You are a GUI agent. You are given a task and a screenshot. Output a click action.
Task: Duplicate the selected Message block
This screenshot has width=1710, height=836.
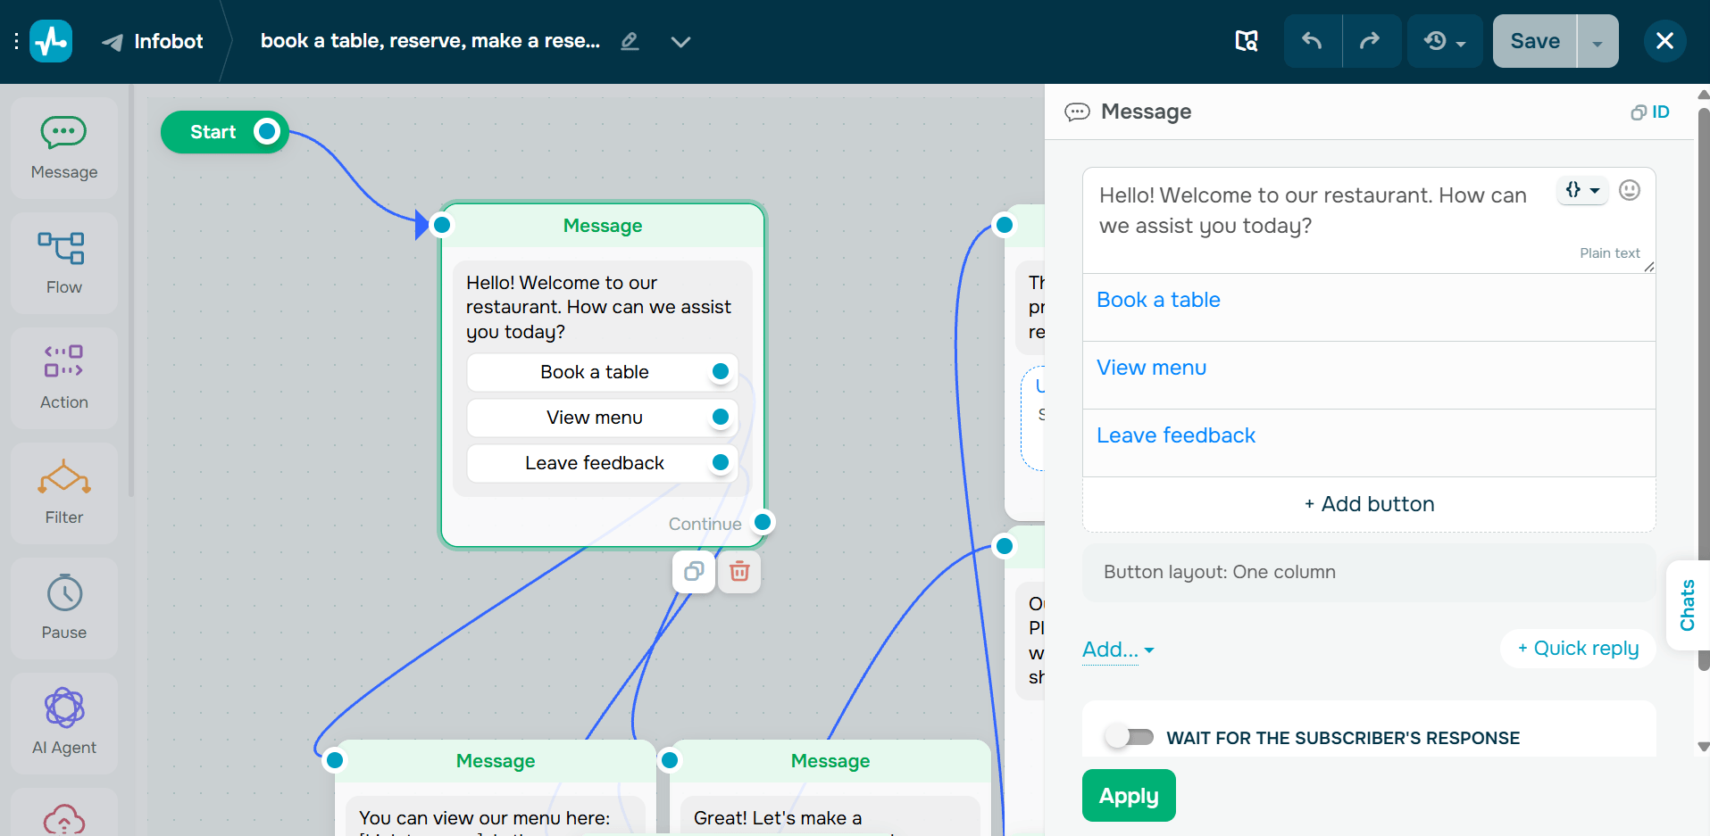(x=694, y=571)
